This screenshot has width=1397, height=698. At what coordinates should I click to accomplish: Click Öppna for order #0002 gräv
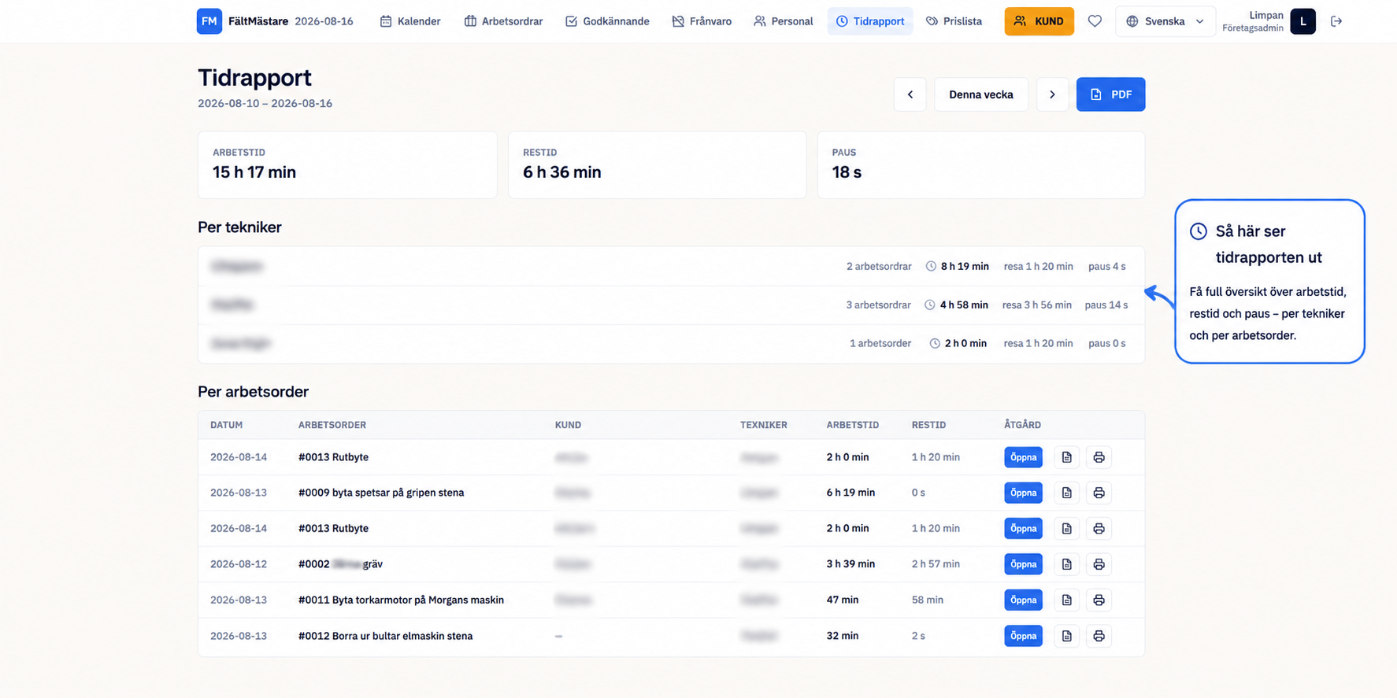(x=1023, y=564)
